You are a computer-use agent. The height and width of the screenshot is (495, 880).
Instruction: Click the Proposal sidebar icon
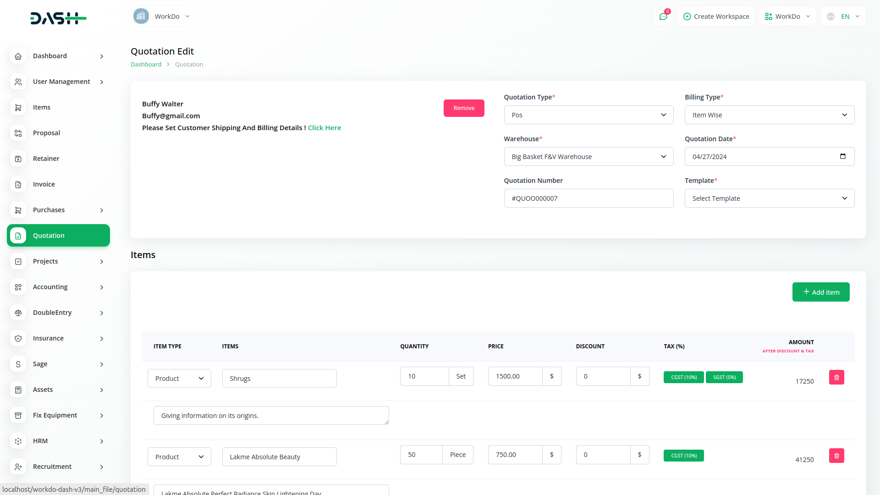click(x=18, y=133)
